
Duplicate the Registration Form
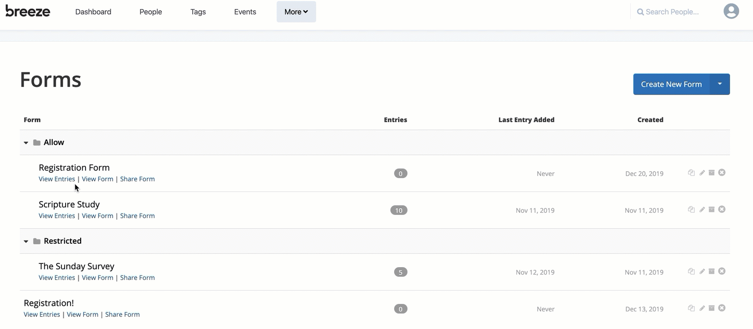691,173
